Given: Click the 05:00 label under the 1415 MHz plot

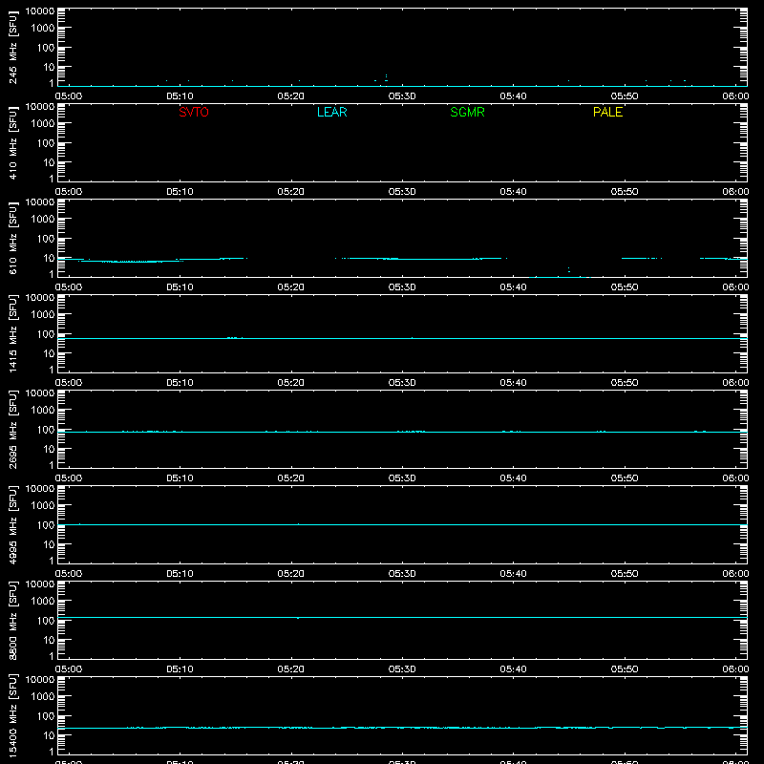Looking at the screenshot, I should [x=69, y=383].
